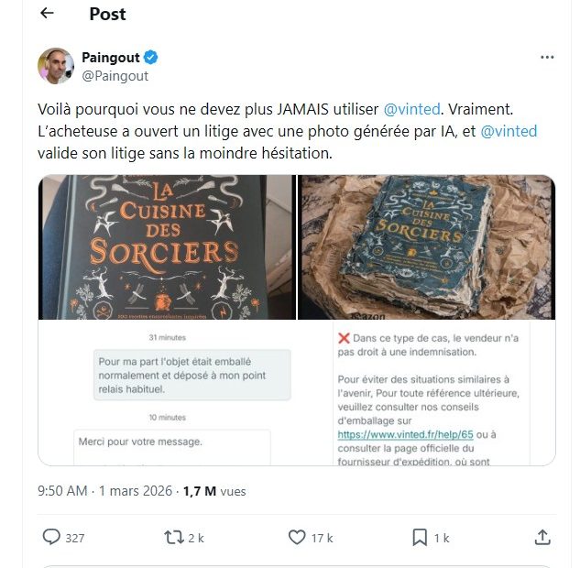Viewport: 580px width, 568px height.
Task: Open the 1,7 M vues count
Action: click(214, 491)
